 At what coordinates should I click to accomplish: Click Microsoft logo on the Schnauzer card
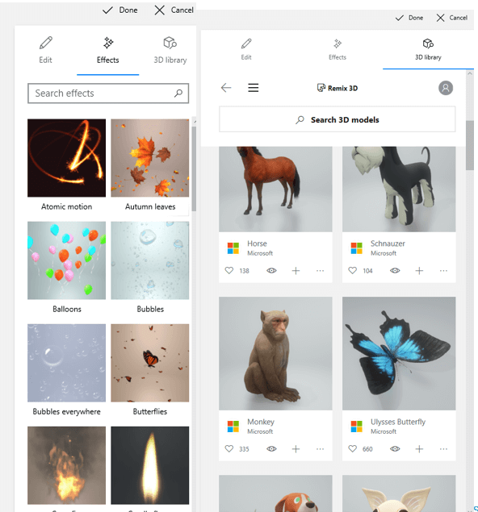pyautogui.click(x=356, y=248)
